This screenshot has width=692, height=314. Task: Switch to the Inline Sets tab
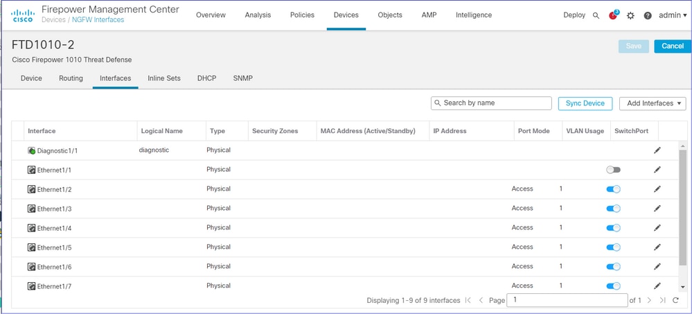pos(164,78)
